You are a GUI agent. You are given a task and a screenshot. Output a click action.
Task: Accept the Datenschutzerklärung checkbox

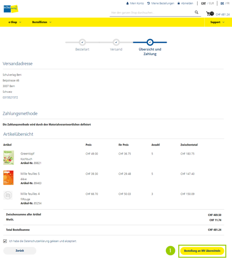5,241
